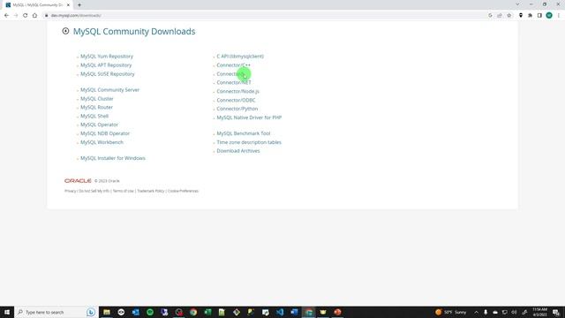565x318 pixels.
Task: Open File Explorer from the taskbar
Action: [107, 312]
